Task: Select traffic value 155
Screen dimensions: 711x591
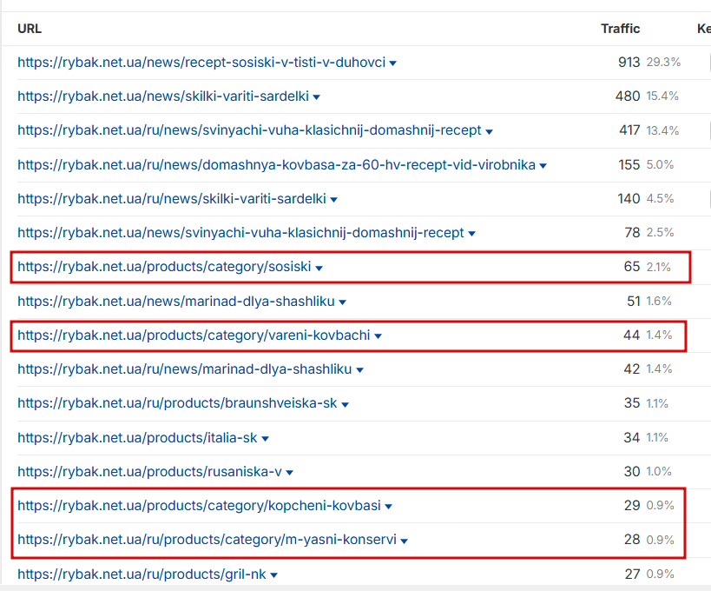Action: click(629, 164)
